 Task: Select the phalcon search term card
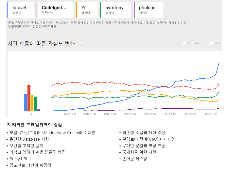(149, 10)
